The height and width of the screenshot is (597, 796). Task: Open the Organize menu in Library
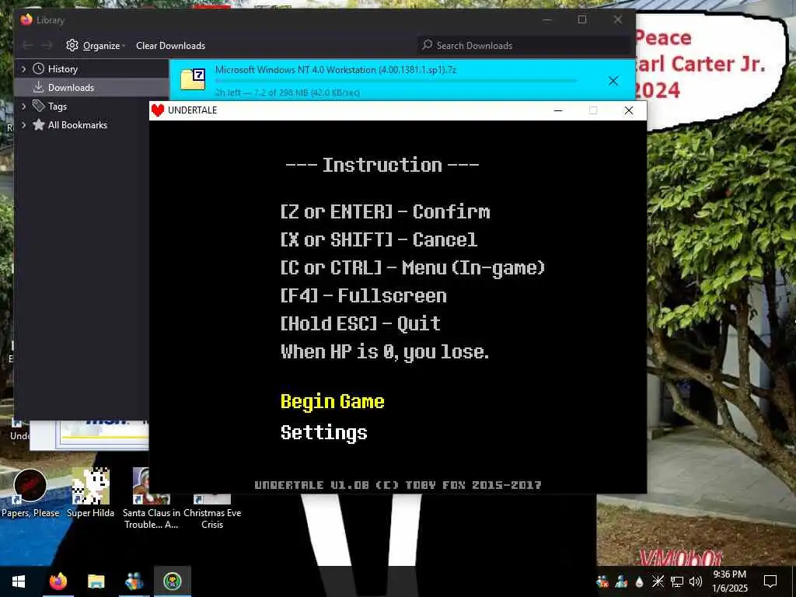tap(96, 46)
